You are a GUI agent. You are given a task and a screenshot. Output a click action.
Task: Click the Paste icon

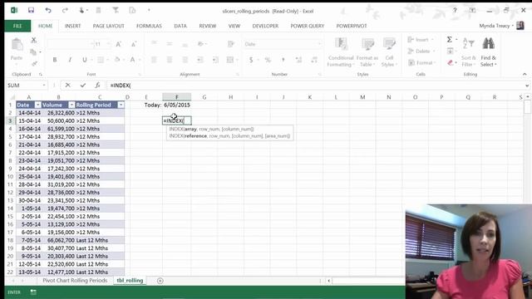[17, 45]
